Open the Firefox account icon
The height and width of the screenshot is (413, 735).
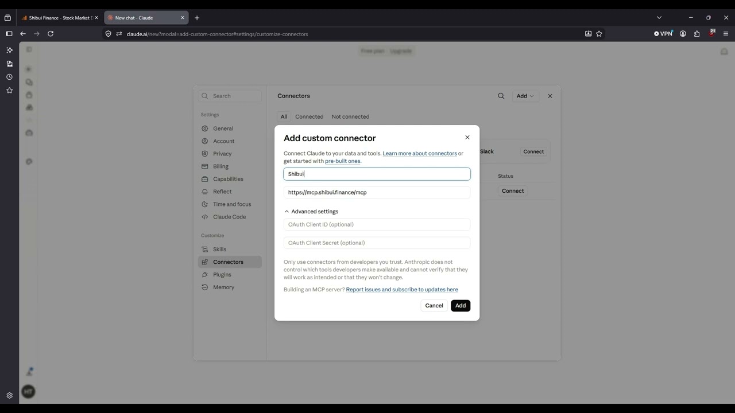coord(683,34)
